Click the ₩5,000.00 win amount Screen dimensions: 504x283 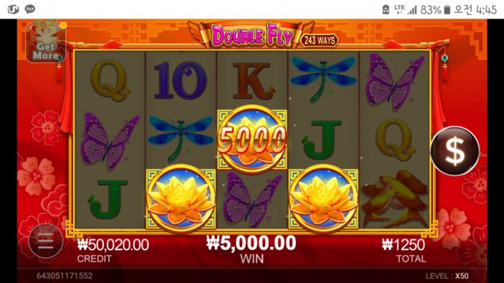coord(251,243)
